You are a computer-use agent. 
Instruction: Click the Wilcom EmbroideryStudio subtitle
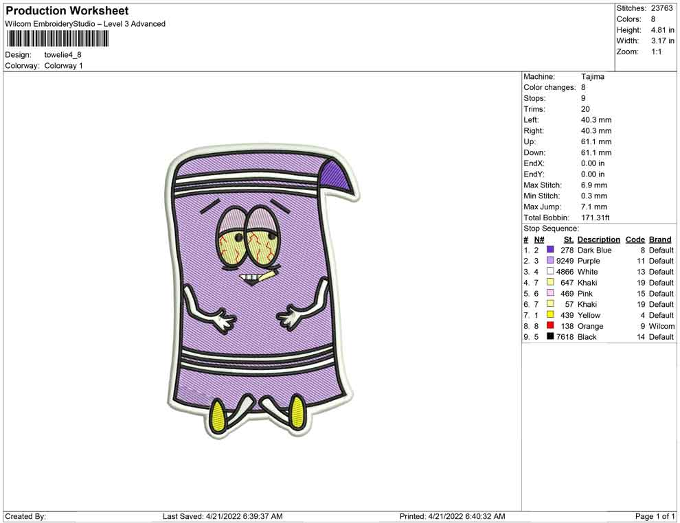pos(85,24)
